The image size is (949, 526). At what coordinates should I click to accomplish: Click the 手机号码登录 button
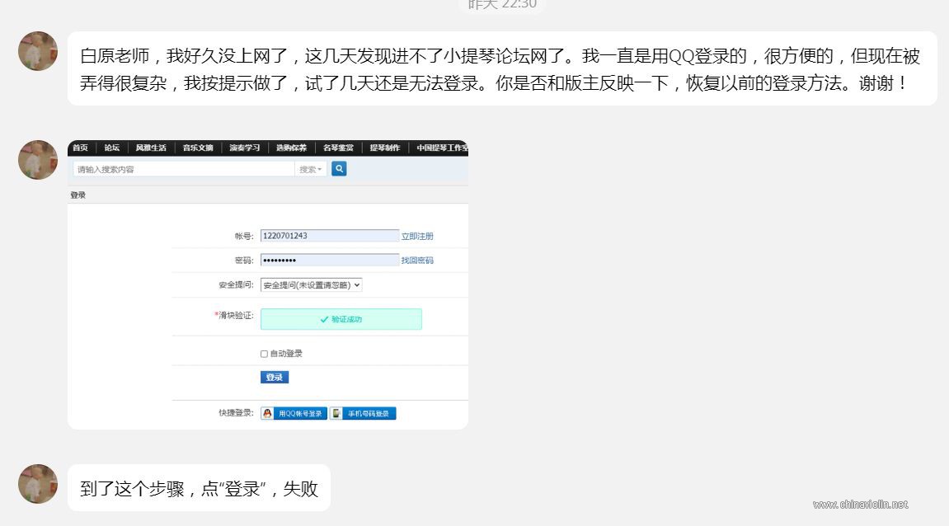tap(363, 413)
